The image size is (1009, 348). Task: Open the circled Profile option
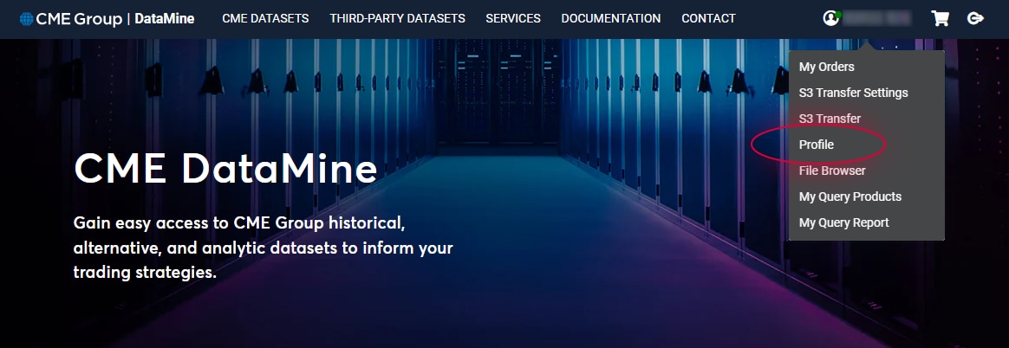tap(817, 145)
